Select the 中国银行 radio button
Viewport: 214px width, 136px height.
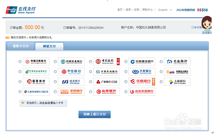point(90,62)
